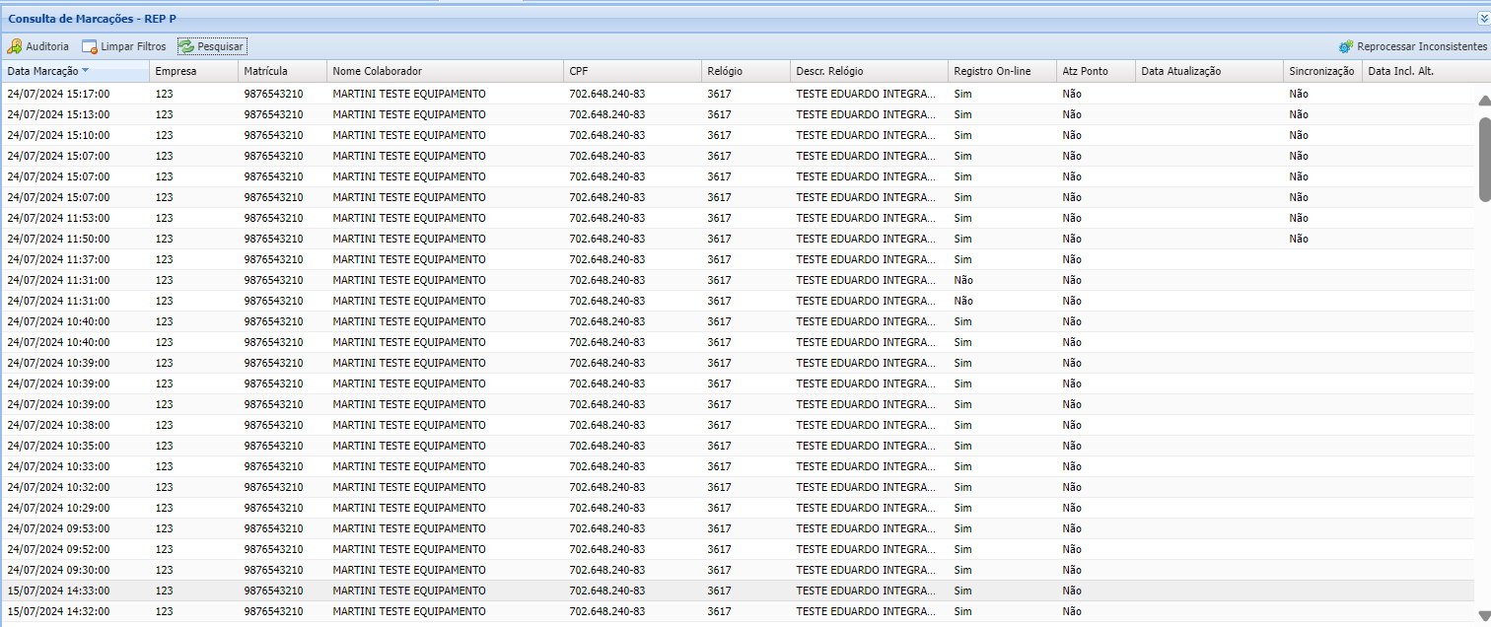Screen dimensions: 1491x627
Task: Click Sincronização value in the 11:50:00 row
Action: [1299, 239]
